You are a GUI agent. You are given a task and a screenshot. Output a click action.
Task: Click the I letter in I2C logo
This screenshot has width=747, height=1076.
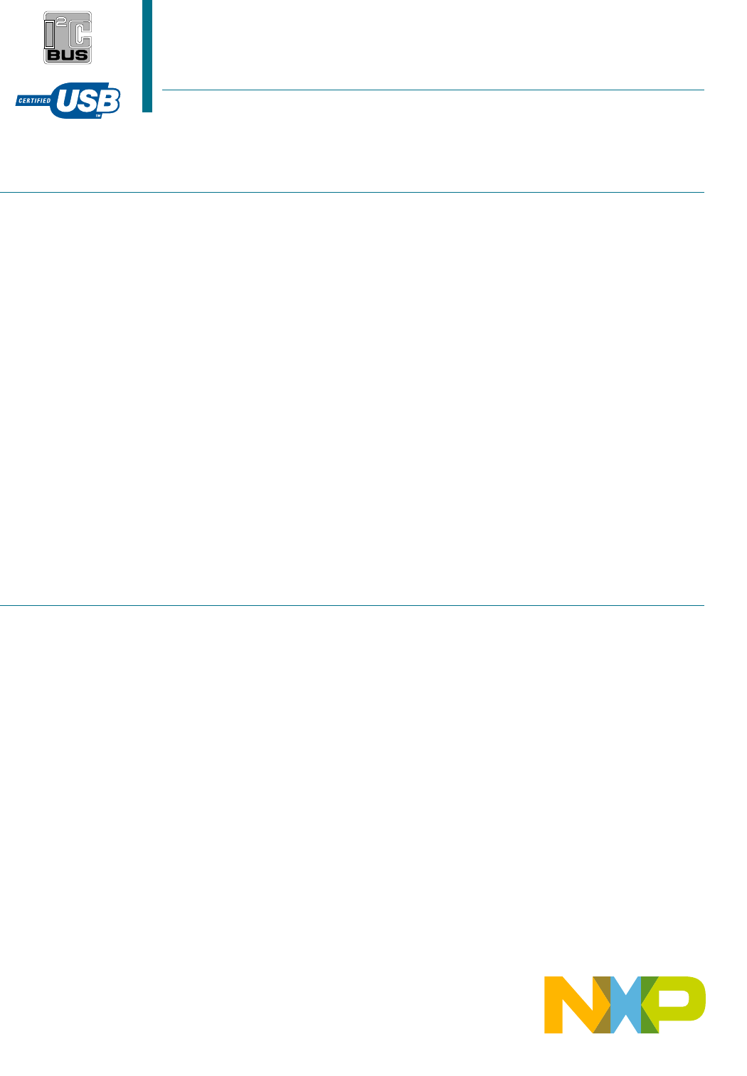[50, 33]
